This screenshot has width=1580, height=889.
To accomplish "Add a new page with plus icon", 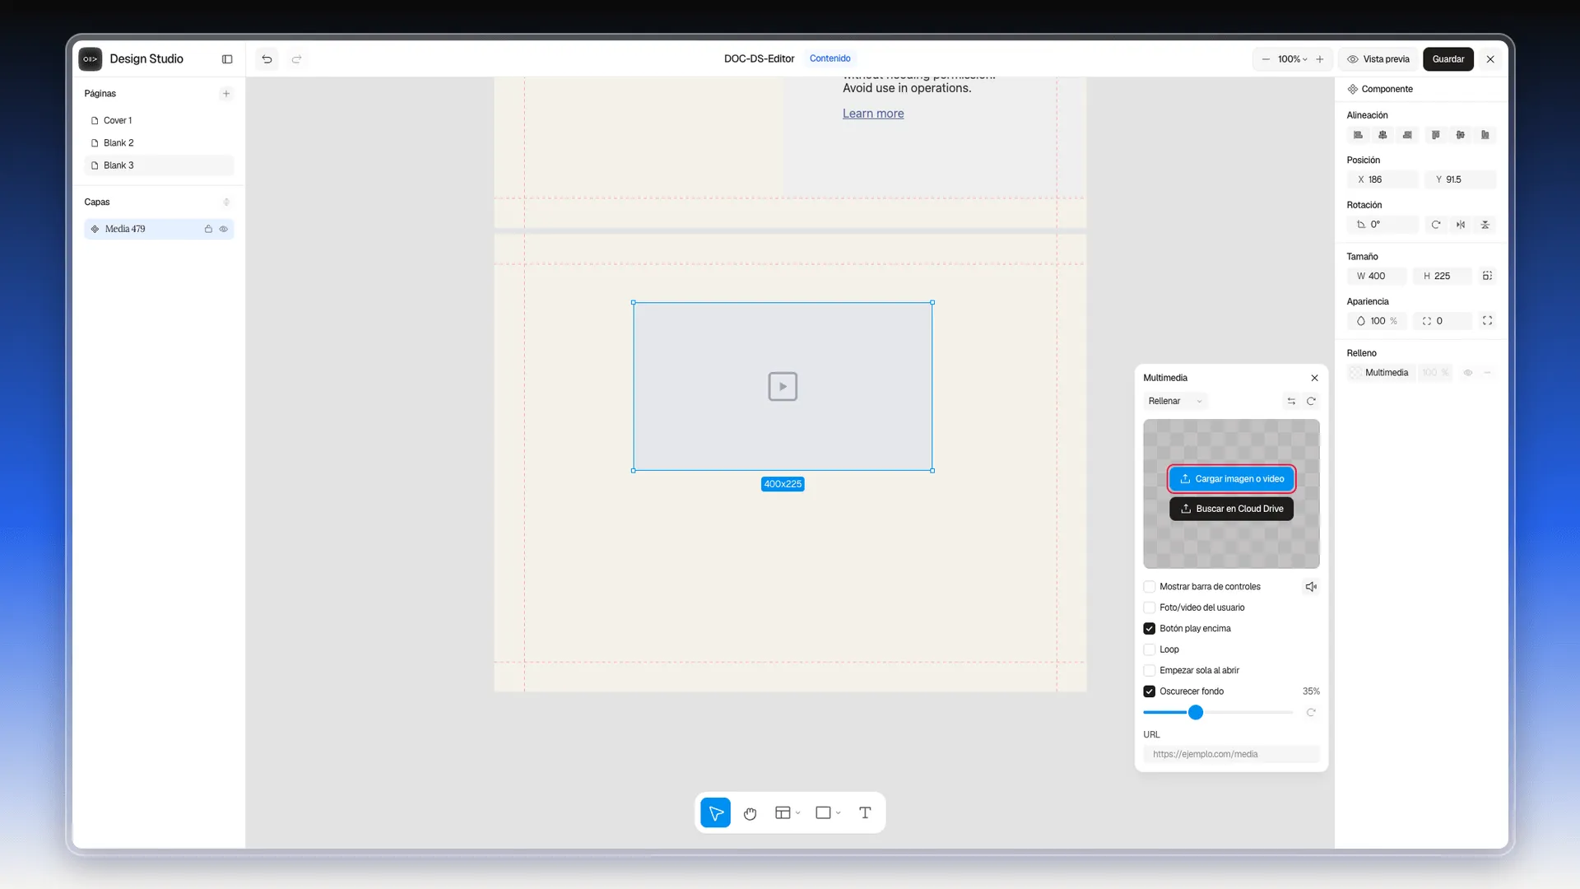I will point(226,94).
